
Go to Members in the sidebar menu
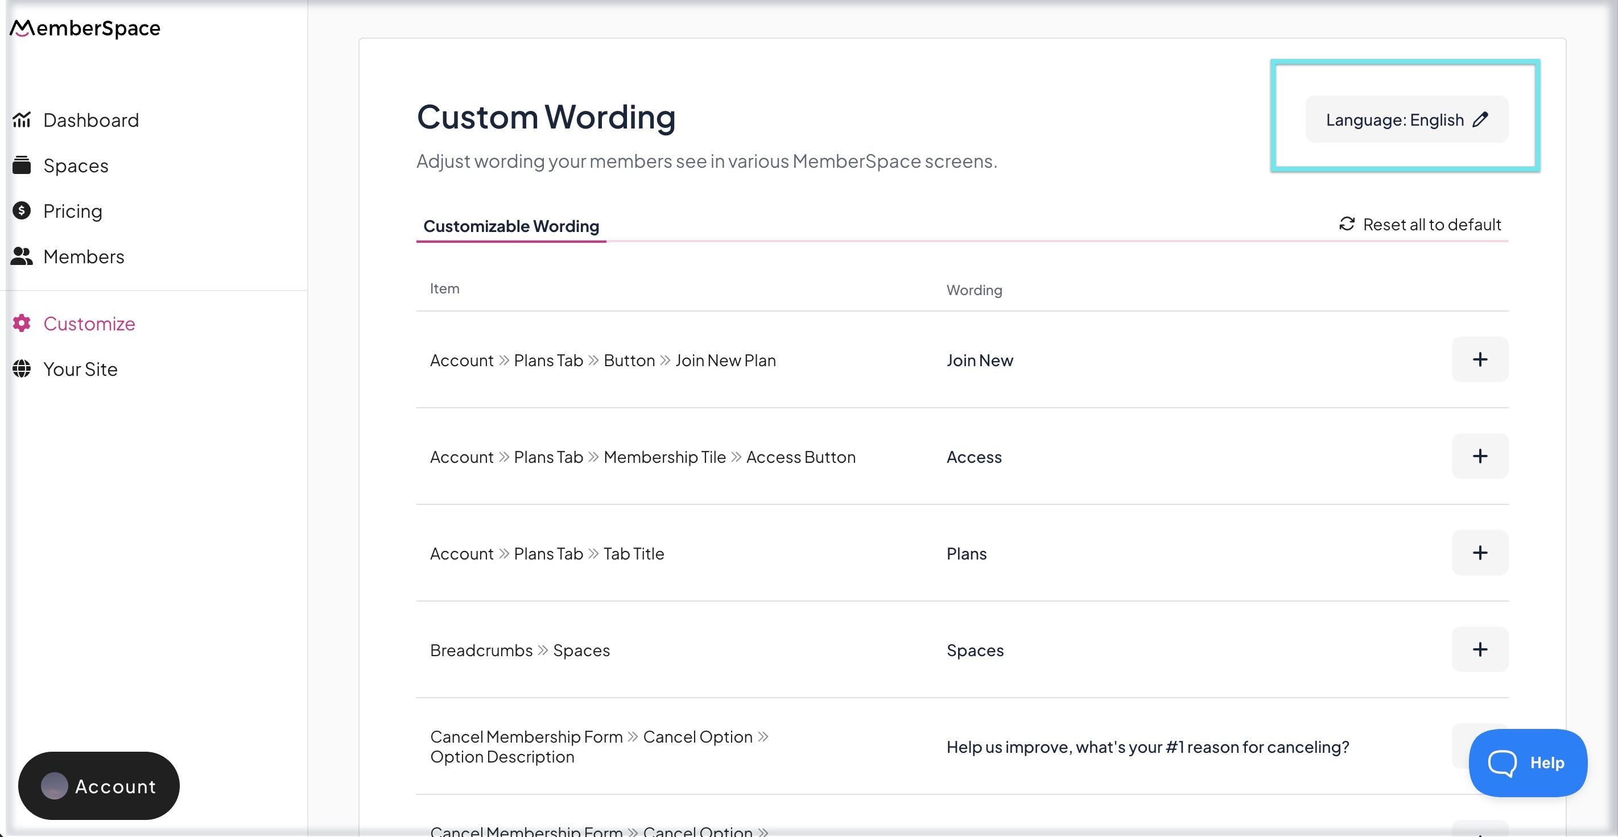(x=84, y=257)
